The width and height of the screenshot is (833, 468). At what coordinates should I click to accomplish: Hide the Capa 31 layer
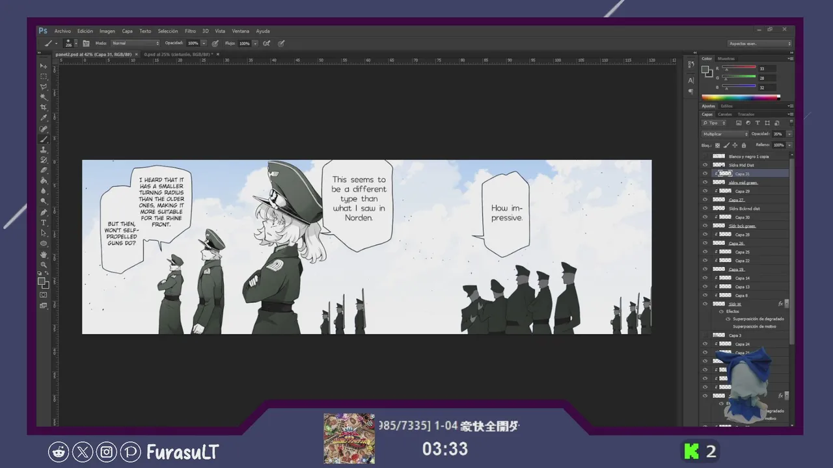coord(705,174)
